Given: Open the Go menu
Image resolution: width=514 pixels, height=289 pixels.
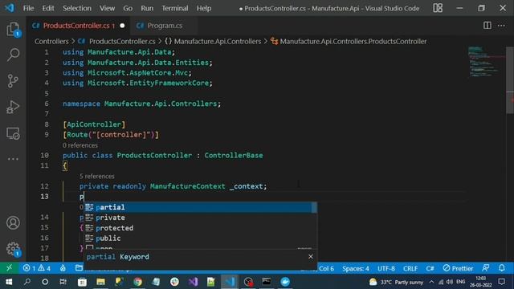Looking at the screenshot, I should pyautogui.click(x=128, y=8).
